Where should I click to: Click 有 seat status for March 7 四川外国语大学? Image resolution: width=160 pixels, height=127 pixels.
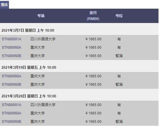(x=119, y=39)
